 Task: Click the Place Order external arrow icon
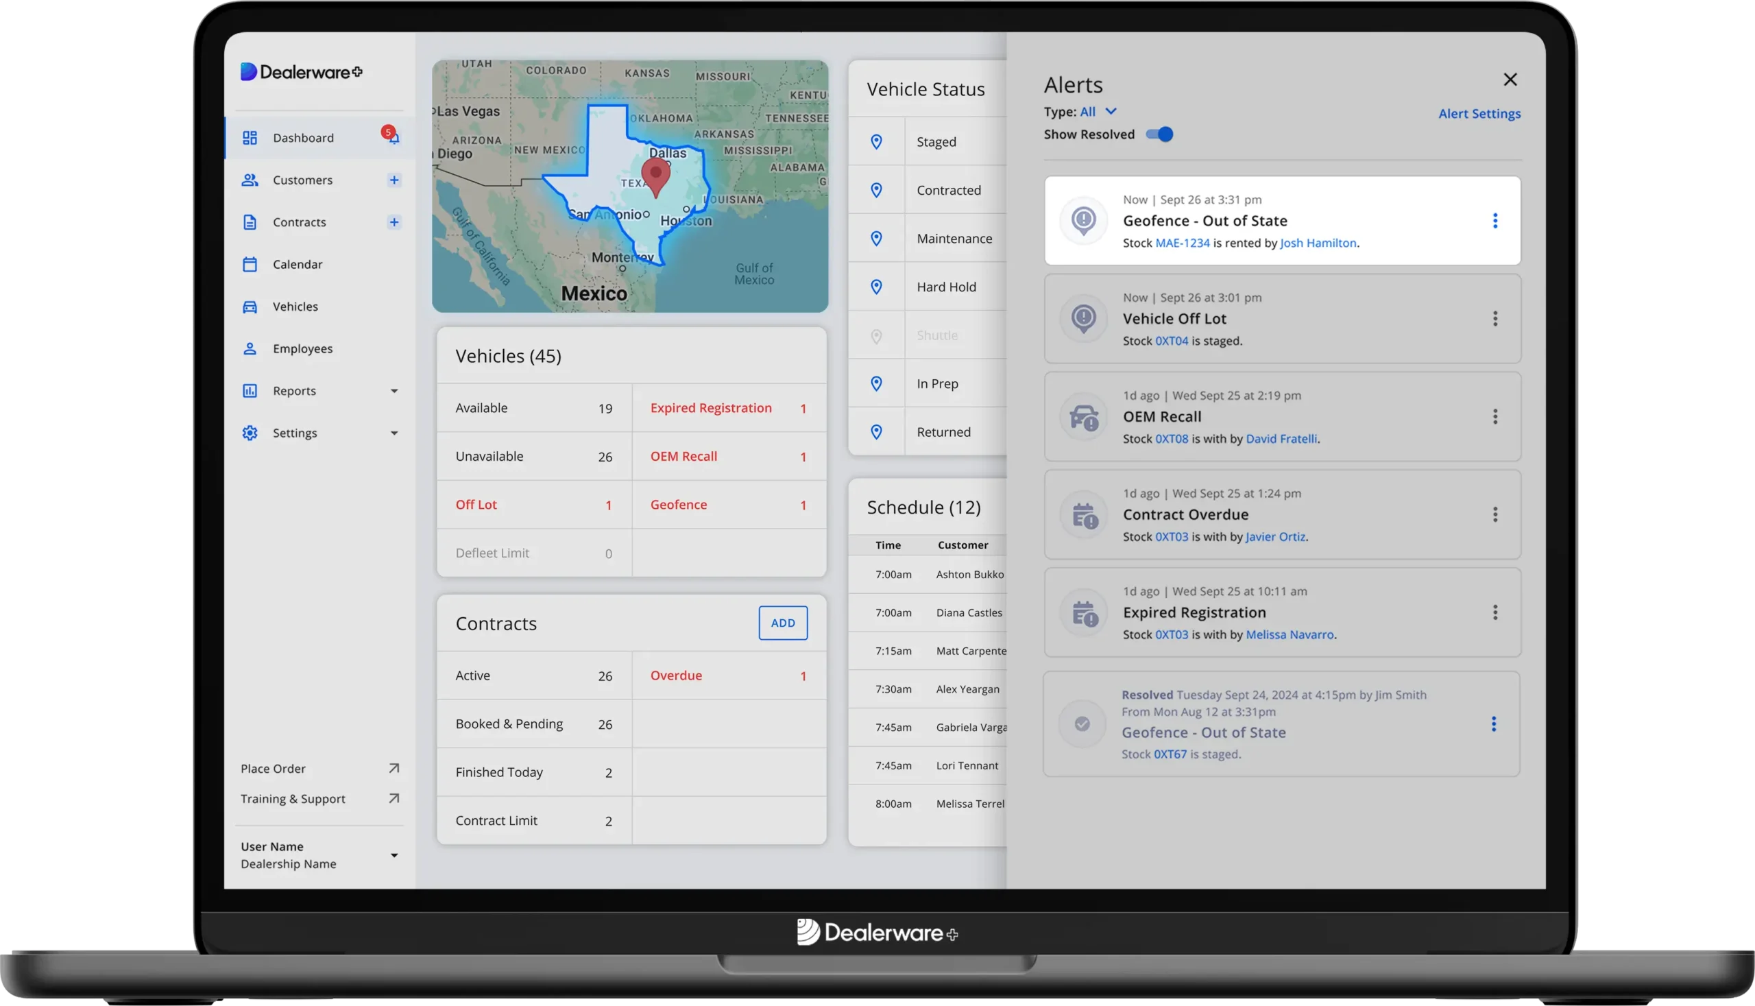click(x=394, y=768)
